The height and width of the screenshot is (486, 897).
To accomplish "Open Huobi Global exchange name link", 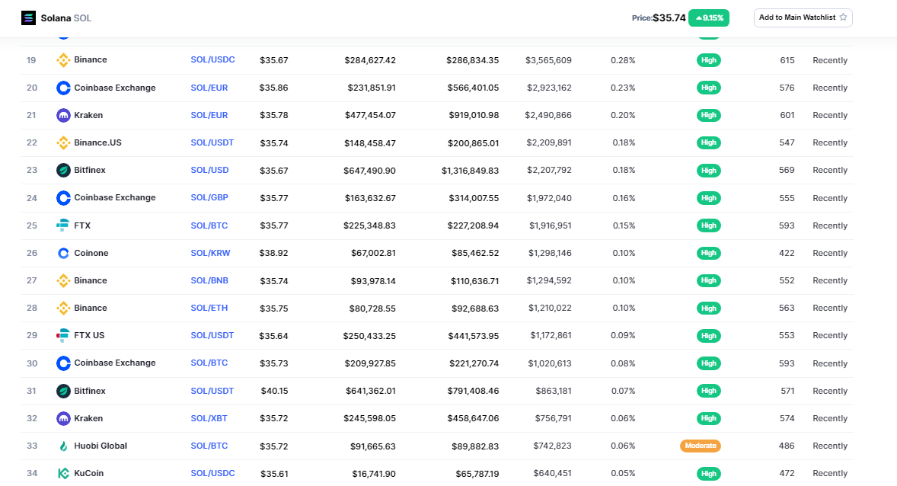I will [101, 446].
